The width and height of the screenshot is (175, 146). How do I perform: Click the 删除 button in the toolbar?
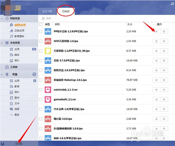pos(47,18)
